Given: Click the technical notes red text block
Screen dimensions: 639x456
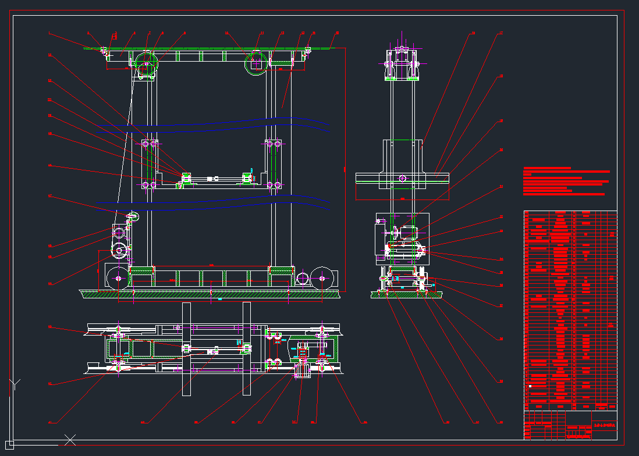Looking at the screenshot, I should (566, 181).
